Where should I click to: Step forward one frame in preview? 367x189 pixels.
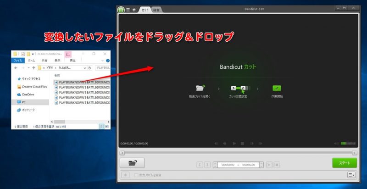[252, 144]
